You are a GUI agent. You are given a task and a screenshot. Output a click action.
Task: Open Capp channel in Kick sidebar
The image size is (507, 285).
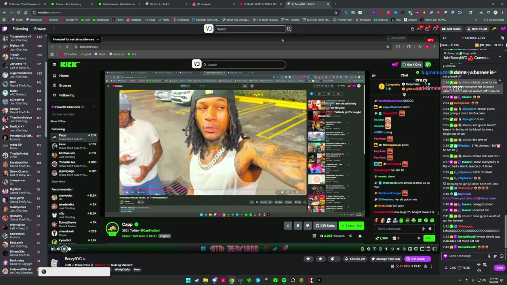(x=74, y=137)
